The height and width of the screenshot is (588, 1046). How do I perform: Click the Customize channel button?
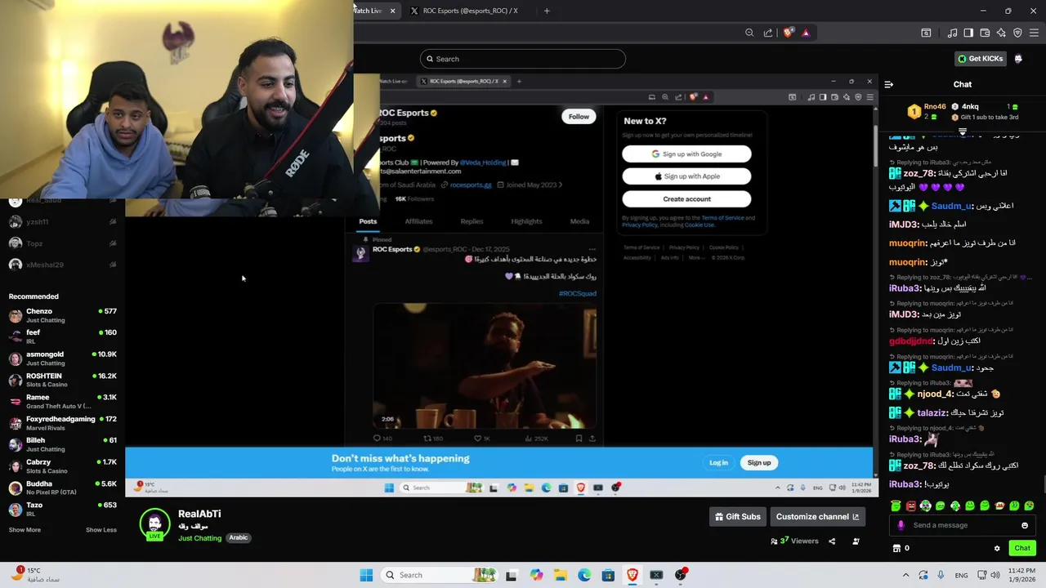point(817,517)
